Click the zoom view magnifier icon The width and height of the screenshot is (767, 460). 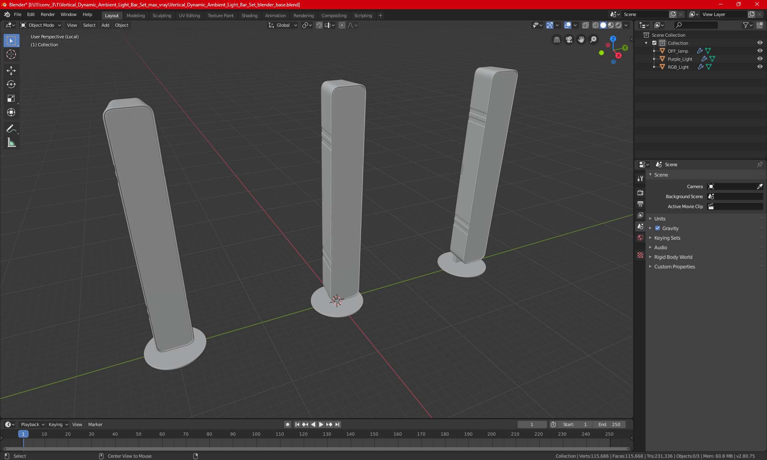click(594, 40)
